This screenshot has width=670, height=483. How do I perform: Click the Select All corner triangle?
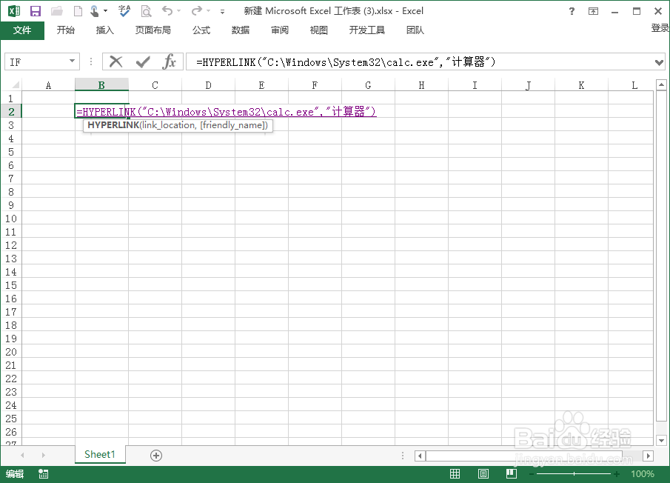click(16, 84)
